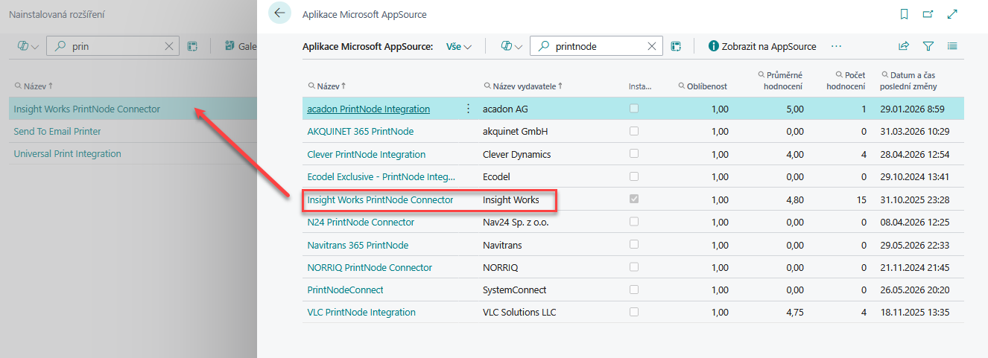Select Send To Email Printer extension

(x=57, y=131)
